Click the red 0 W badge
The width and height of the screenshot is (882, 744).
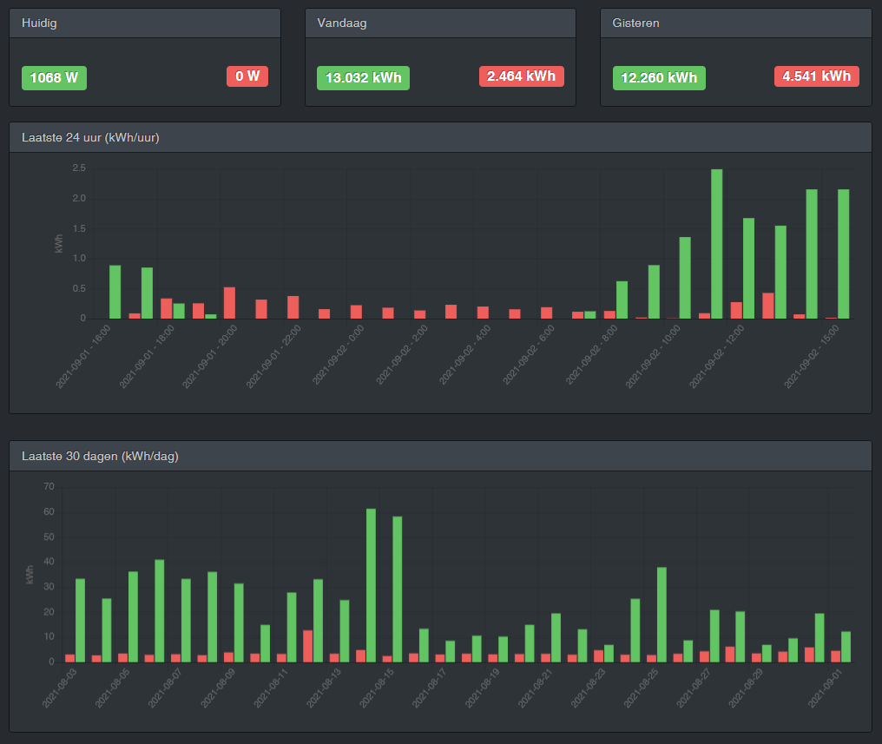(247, 76)
